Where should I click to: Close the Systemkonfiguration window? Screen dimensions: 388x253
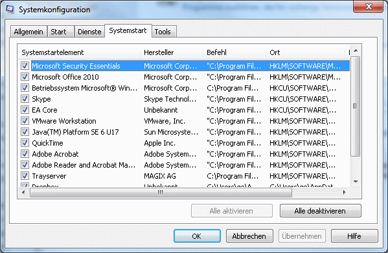[x=368, y=6]
